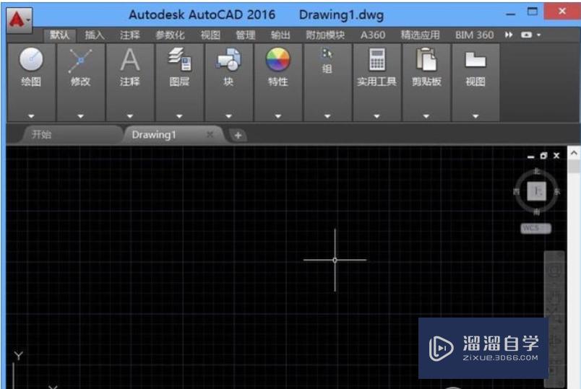Expand the Clipboard (剪贴板) panel dropdown arrow
The image size is (581, 389).
tap(426, 116)
